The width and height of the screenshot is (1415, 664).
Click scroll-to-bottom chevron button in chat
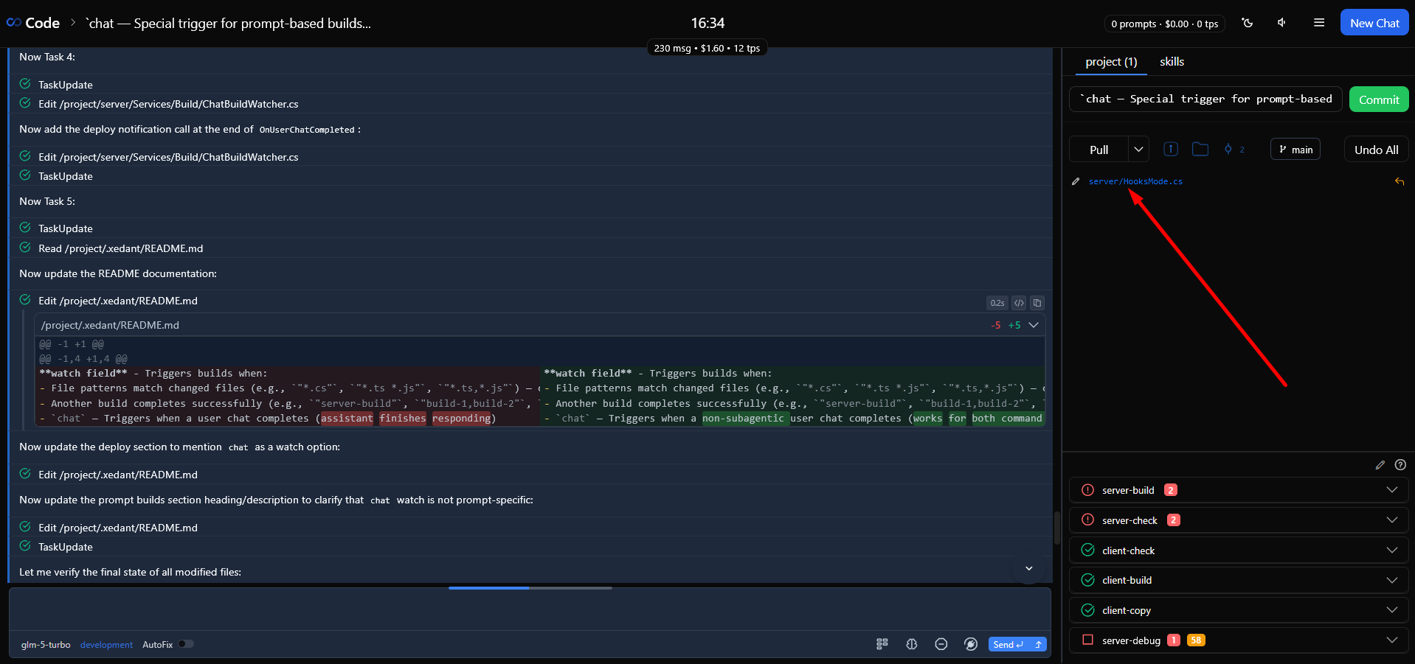pyautogui.click(x=1028, y=569)
